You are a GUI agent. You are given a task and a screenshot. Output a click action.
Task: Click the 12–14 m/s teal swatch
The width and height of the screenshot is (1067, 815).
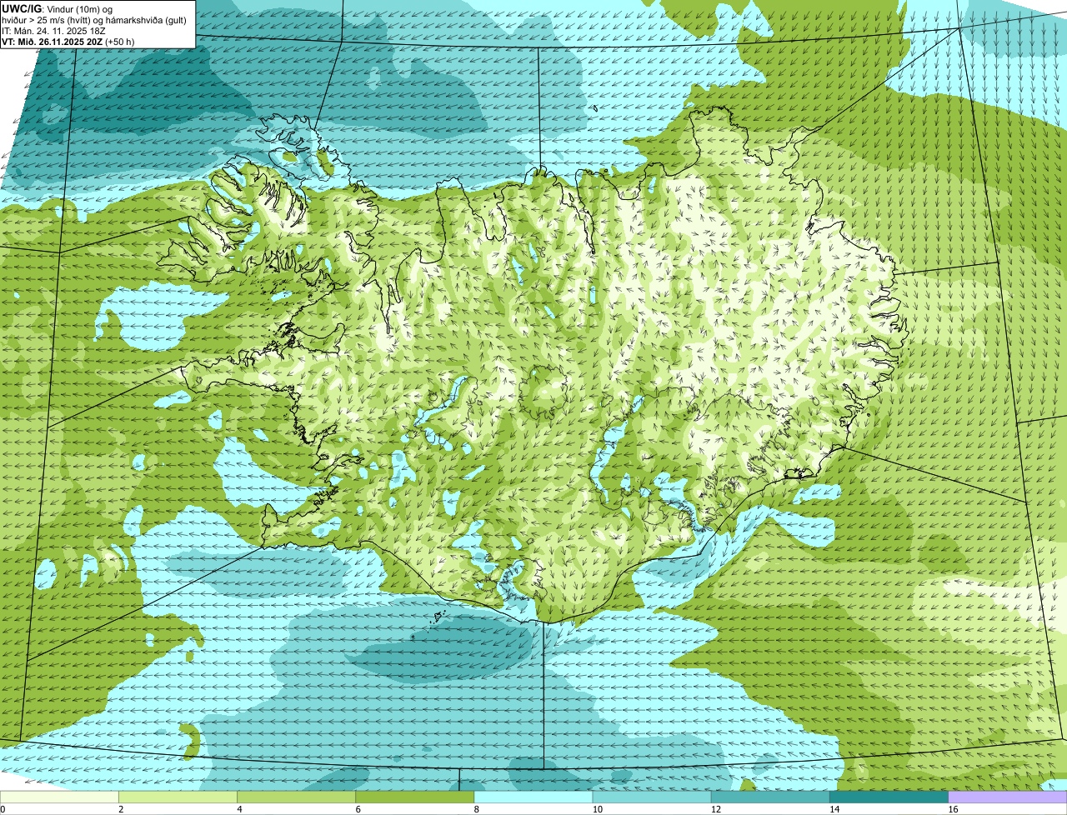coord(770,797)
